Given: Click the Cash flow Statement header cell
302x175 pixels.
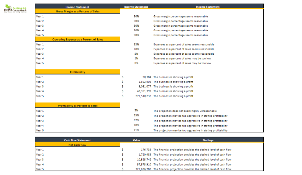Looking at the screenshot, I should [77, 140].
